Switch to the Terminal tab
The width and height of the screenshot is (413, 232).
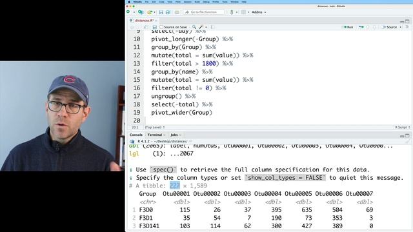coord(155,135)
